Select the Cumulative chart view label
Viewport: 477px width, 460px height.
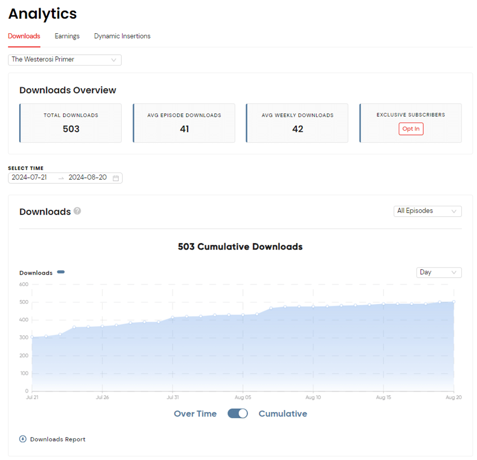click(x=283, y=414)
